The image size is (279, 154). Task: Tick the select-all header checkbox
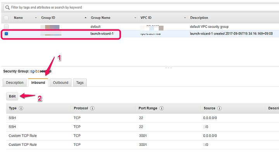pos(6,18)
